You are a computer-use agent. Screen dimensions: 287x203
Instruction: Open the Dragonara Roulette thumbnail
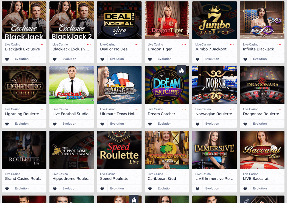pos(262,85)
